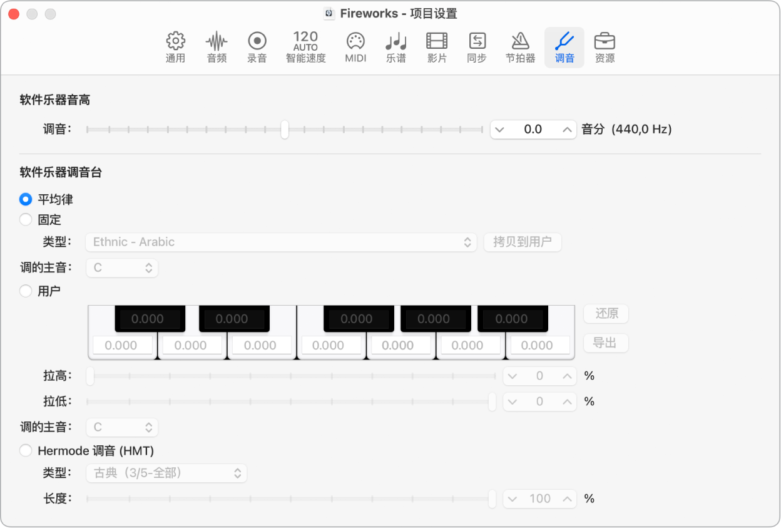Viewport: 781px width, 528px height.
Task: Click the 拷贝到用户 button
Action: pos(523,242)
